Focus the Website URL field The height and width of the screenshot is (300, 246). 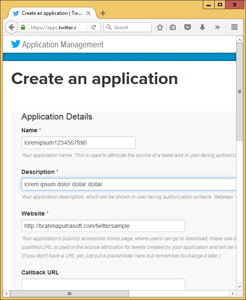pos(103,226)
